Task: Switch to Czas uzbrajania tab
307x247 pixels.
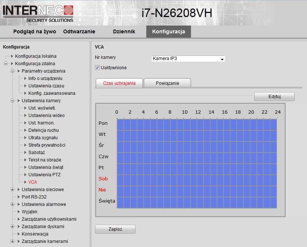Action: pos(119,83)
